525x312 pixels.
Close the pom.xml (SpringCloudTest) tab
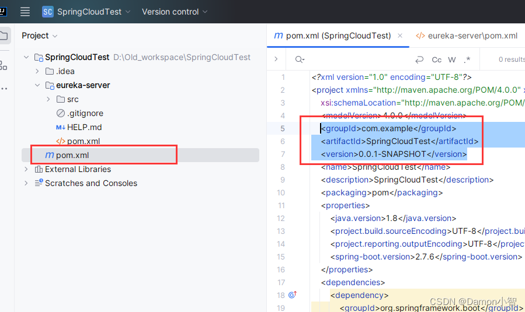click(x=400, y=36)
